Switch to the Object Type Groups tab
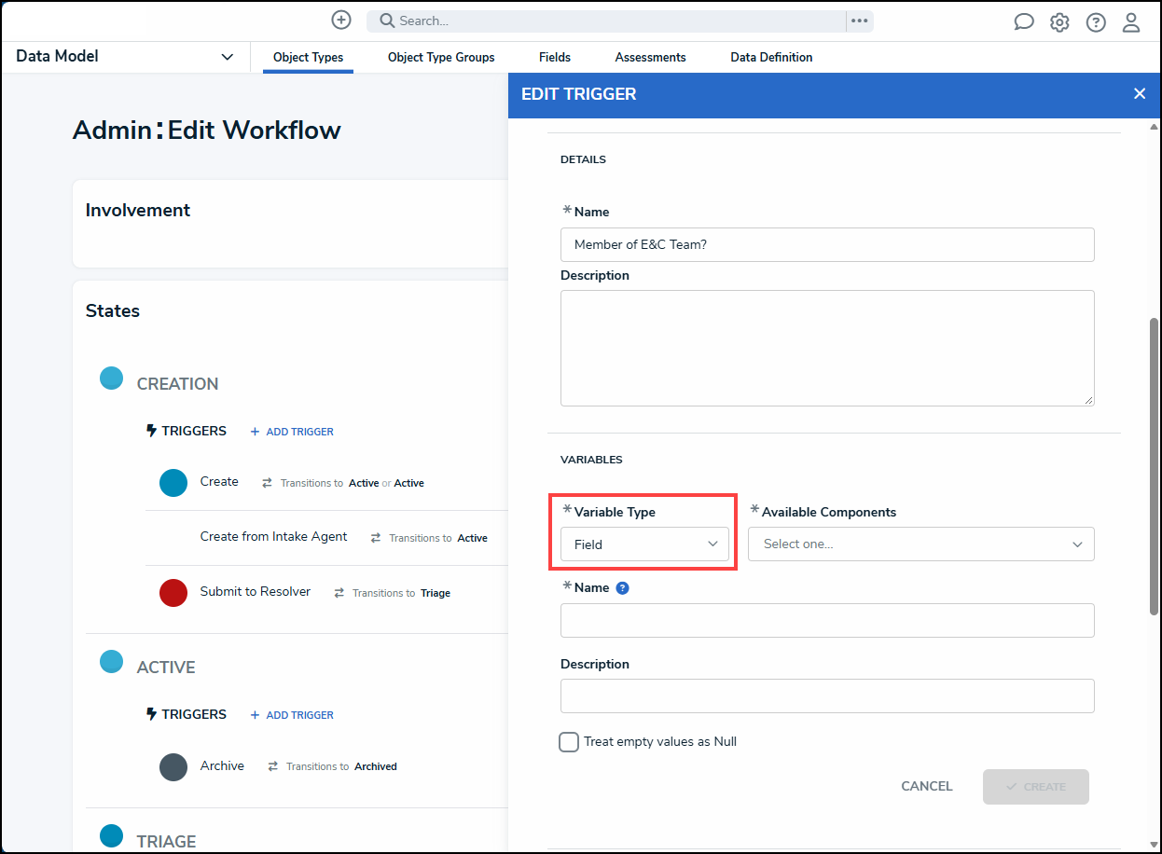The width and height of the screenshot is (1162, 854). (441, 58)
